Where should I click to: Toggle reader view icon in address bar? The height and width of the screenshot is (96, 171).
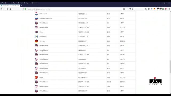124,9
